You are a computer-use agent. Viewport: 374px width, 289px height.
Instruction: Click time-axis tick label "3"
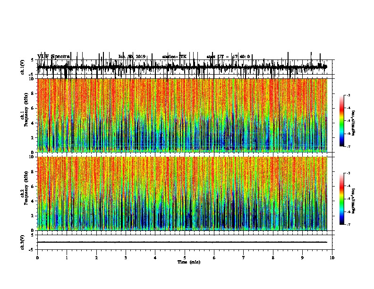coord(126,258)
